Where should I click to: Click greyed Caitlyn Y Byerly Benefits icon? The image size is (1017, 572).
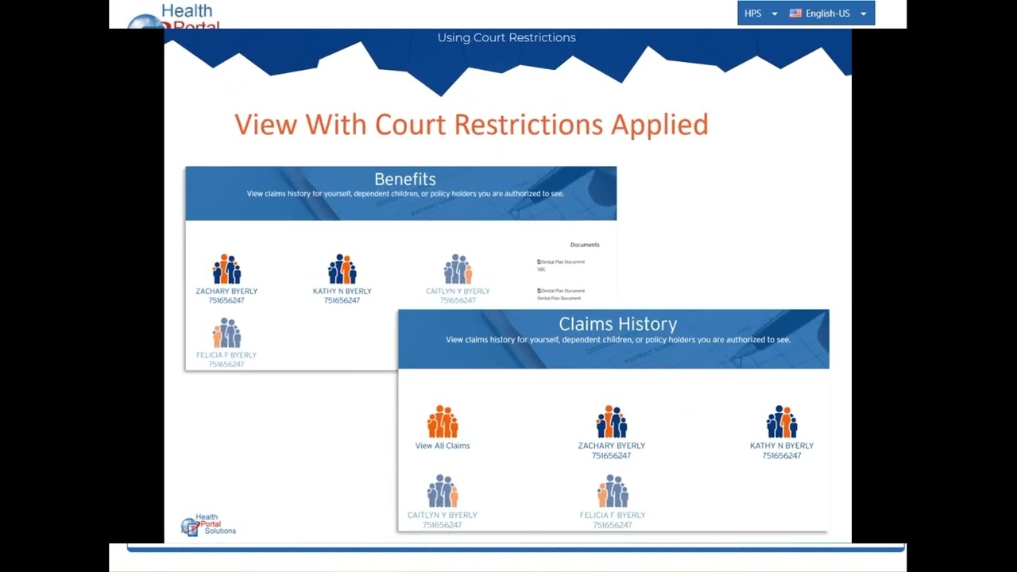click(x=458, y=269)
